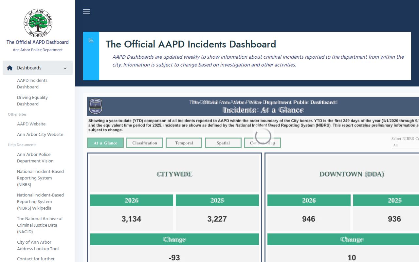Click the Downtown change value 10
The image size is (419, 262).
pyautogui.click(x=352, y=258)
